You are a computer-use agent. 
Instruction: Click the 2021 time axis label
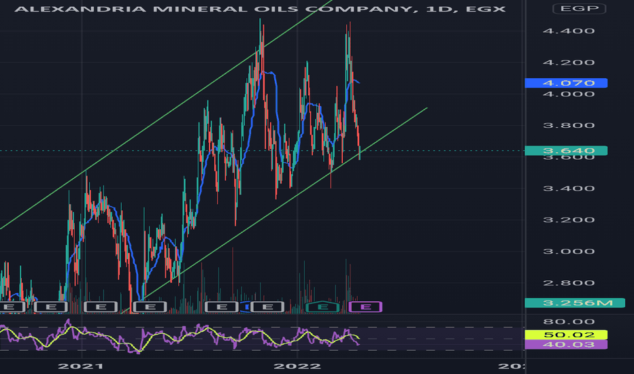click(81, 367)
